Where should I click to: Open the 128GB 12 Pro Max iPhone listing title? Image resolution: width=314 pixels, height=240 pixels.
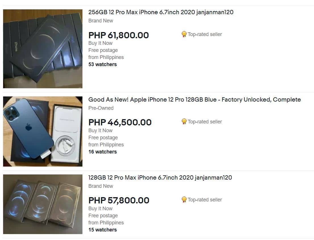(160, 178)
